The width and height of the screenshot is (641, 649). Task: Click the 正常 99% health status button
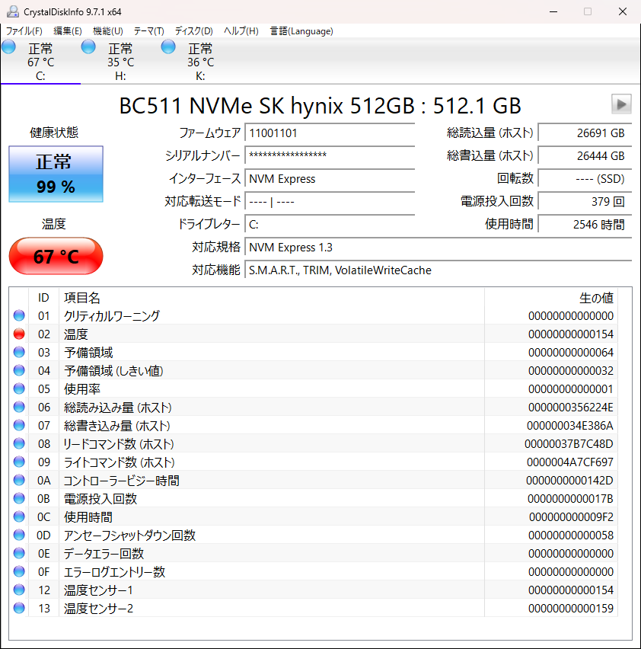click(x=55, y=173)
